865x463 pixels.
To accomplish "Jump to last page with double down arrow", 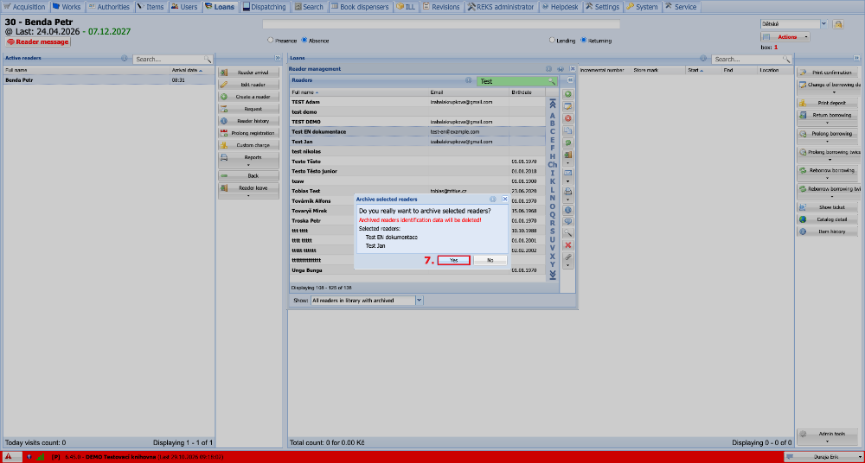I will point(552,275).
